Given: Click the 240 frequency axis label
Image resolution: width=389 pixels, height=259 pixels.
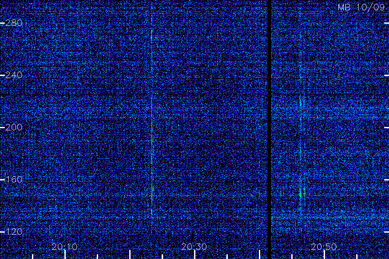Looking at the screenshot, I should pos(14,75).
